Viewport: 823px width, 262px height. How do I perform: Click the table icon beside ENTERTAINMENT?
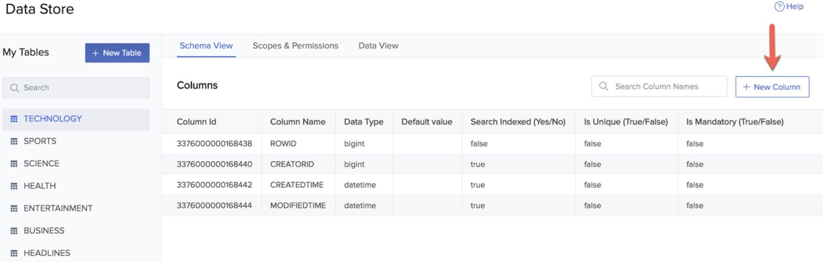pyautogui.click(x=14, y=209)
